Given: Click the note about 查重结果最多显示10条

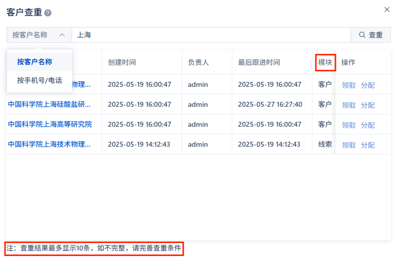Looking at the screenshot, I should (94, 248).
